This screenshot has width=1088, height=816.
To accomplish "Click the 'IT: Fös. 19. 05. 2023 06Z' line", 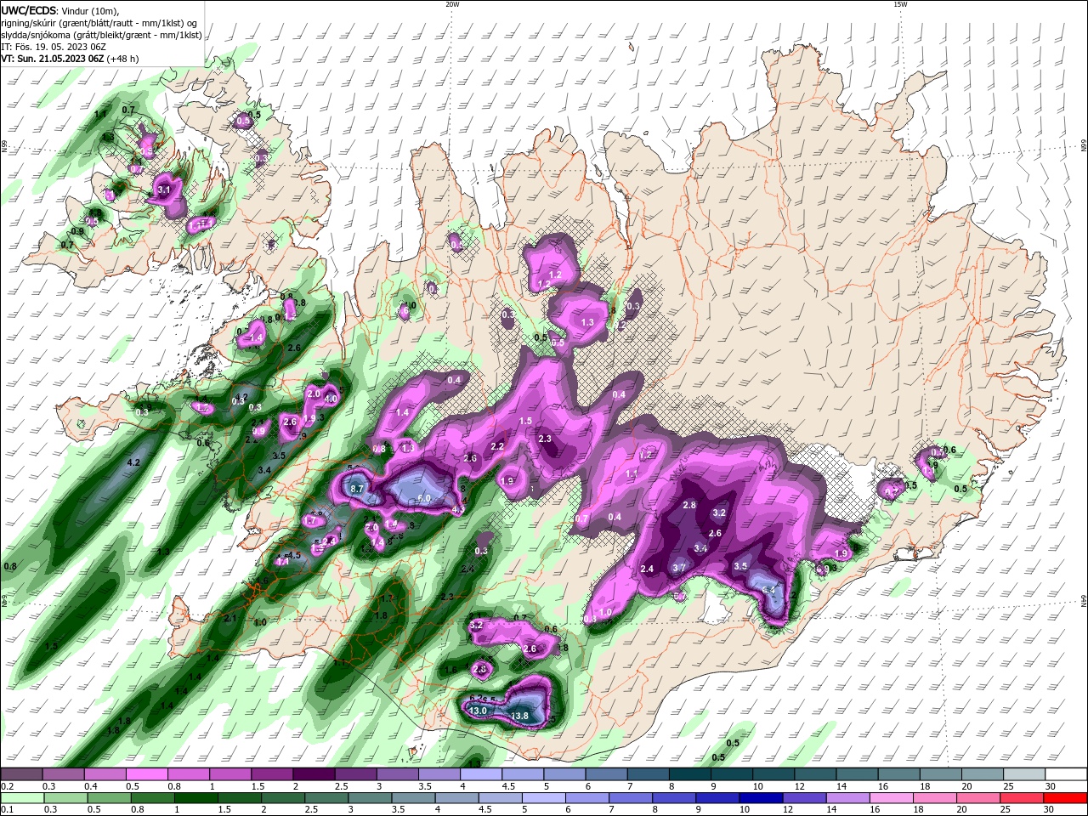I will pyautogui.click(x=53, y=47).
